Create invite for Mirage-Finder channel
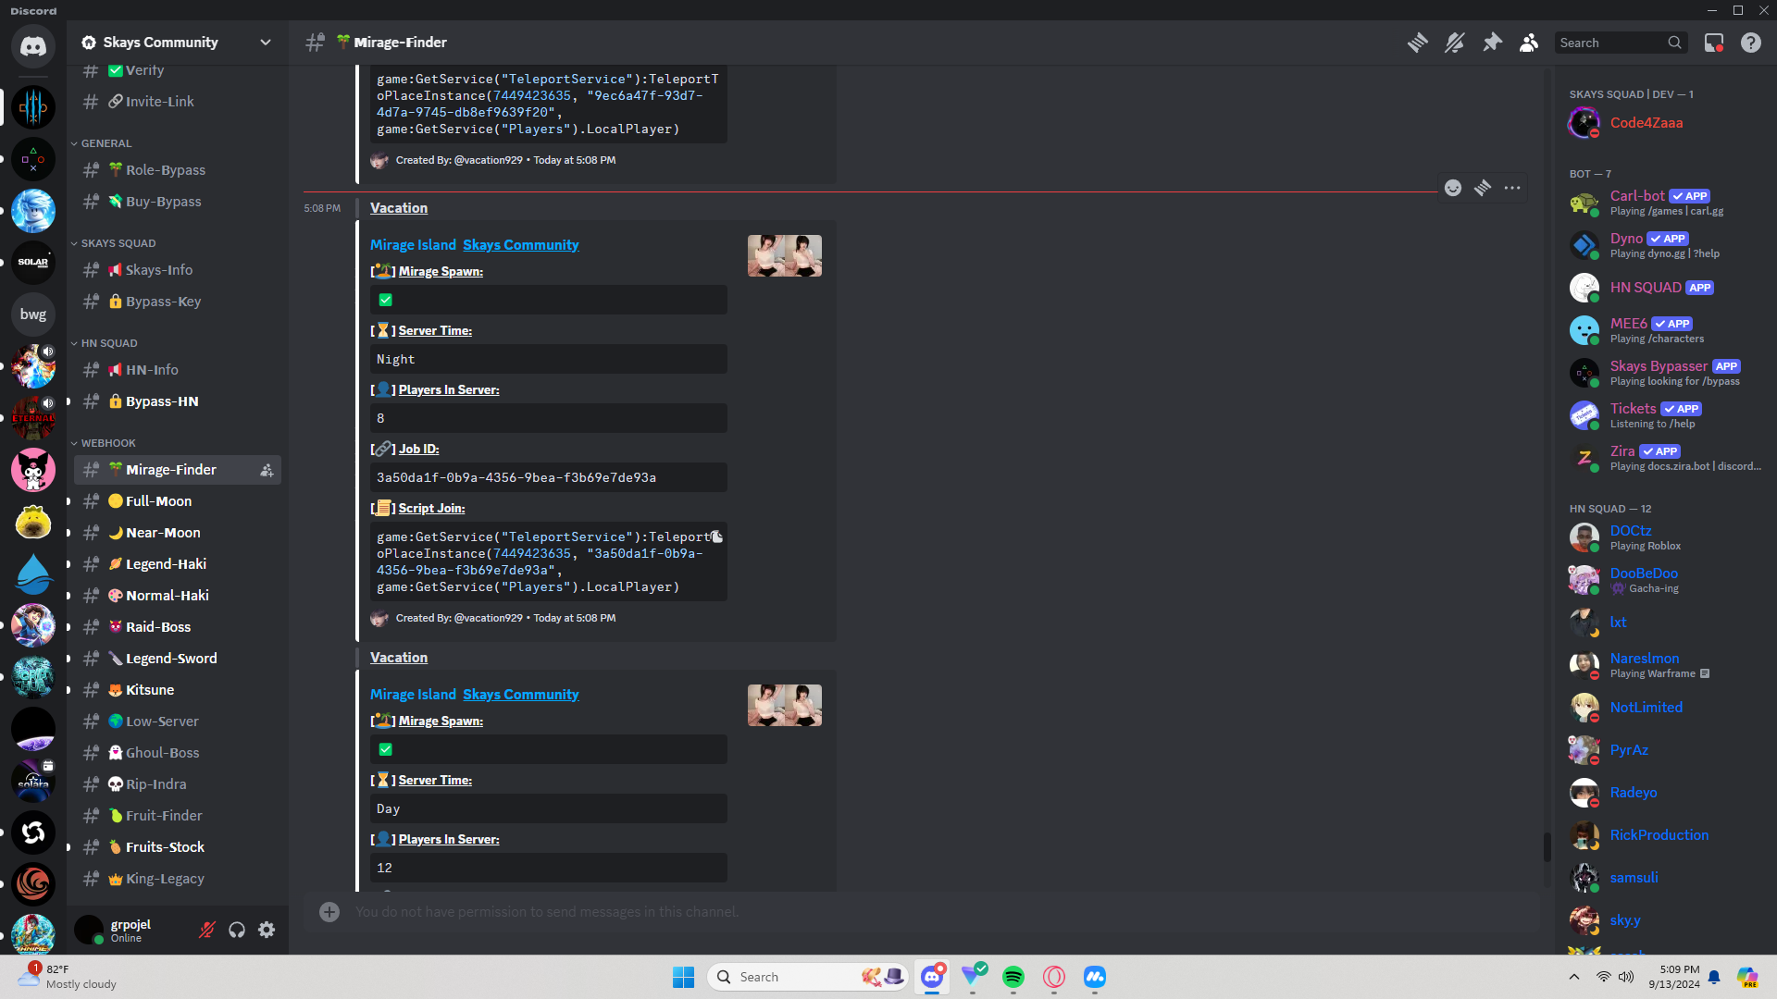1777x999 pixels. pyautogui.click(x=267, y=470)
